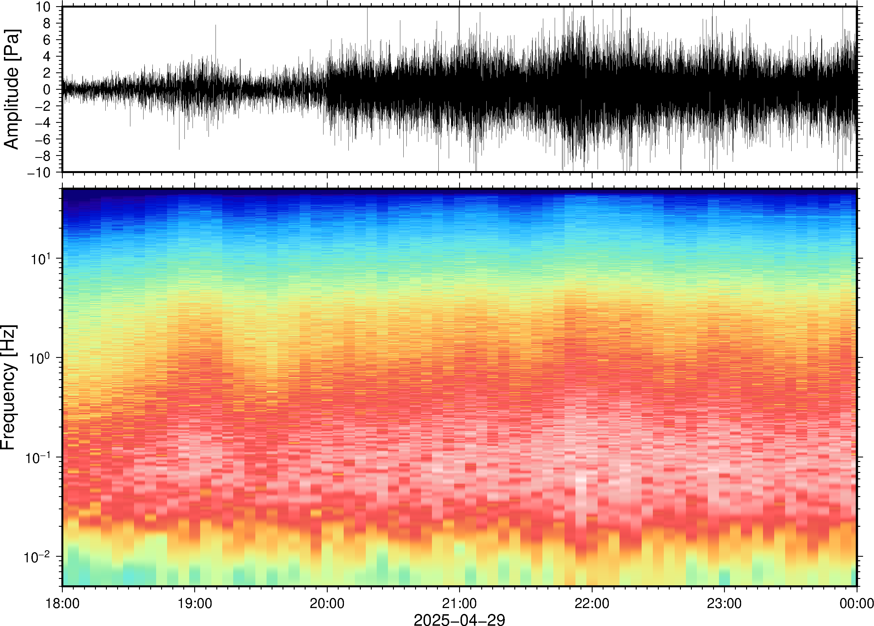The width and height of the screenshot is (874, 626).
Task: Click the 19:00 time axis label
Action: tap(195, 603)
